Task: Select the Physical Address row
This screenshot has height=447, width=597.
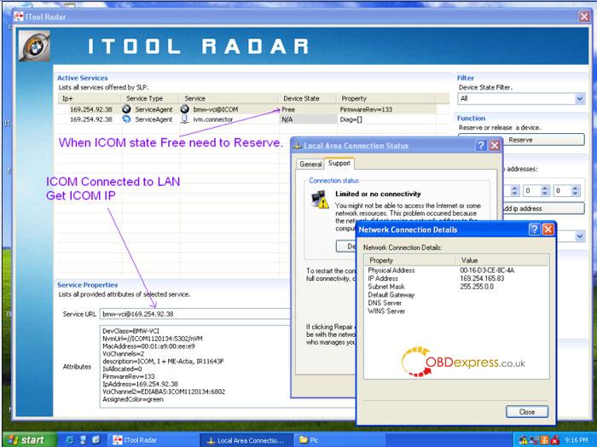Action: pyautogui.click(x=456, y=270)
